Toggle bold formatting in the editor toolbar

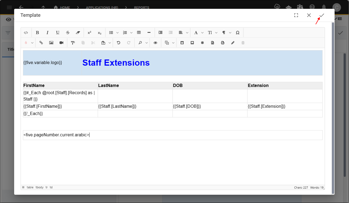(37, 33)
